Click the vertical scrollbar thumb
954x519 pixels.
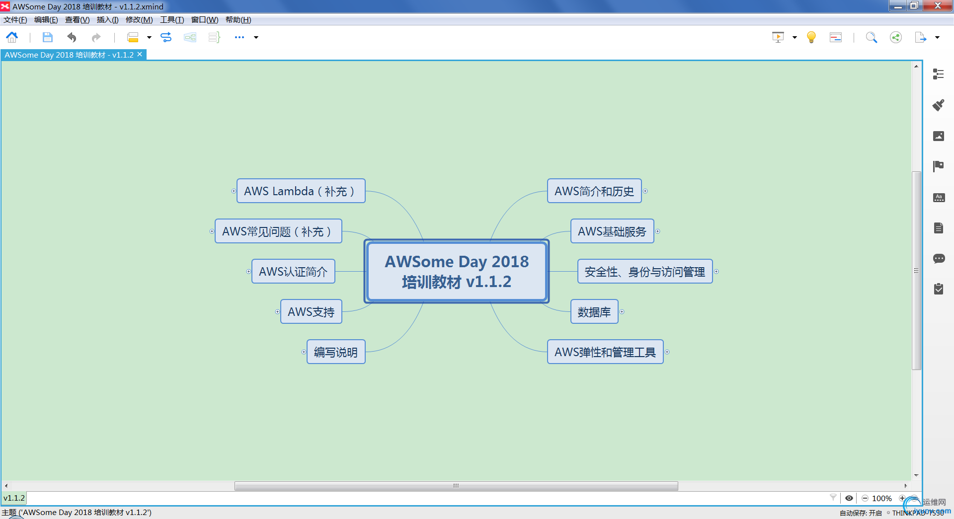tap(916, 270)
